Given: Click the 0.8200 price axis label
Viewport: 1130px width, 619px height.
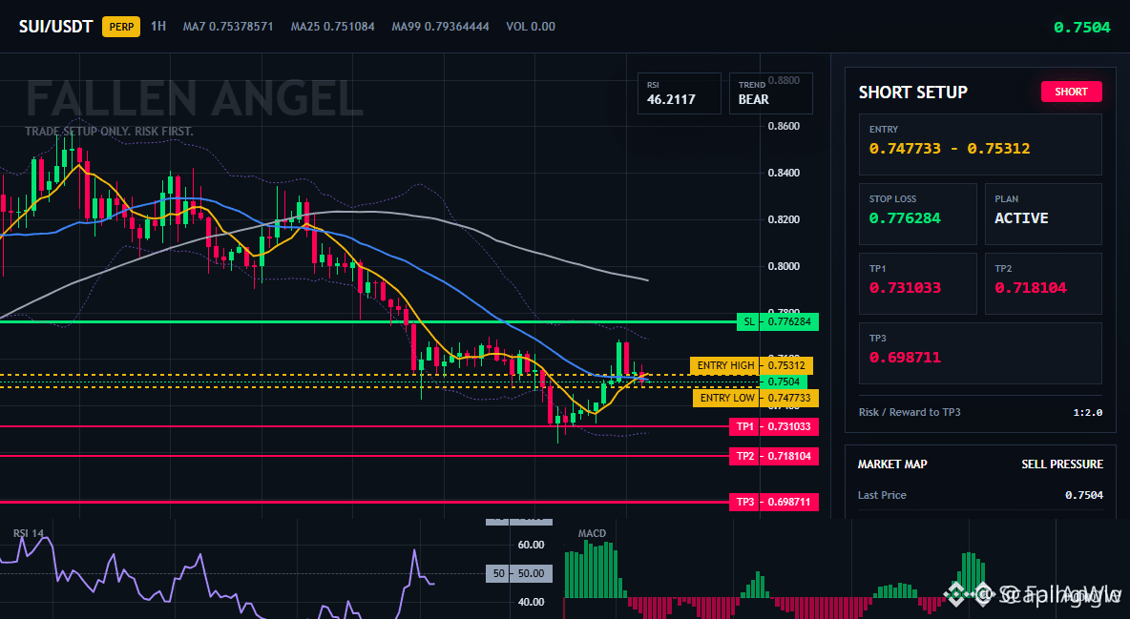Looking at the screenshot, I should (x=785, y=219).
